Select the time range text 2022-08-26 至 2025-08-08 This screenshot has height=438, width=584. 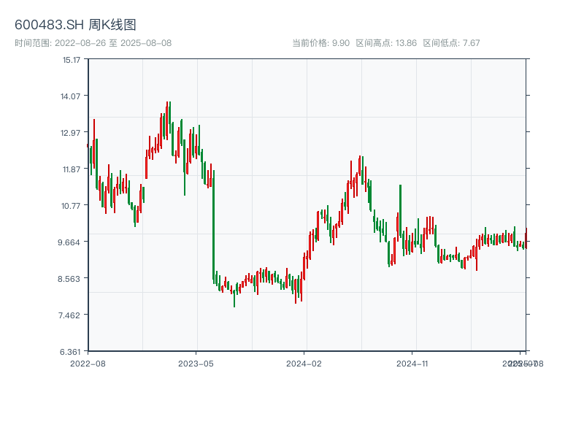[113, 43]
